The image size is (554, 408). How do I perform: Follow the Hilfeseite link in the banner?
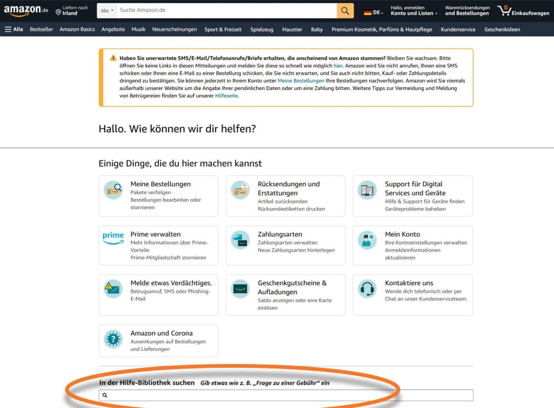click(226, 95)
